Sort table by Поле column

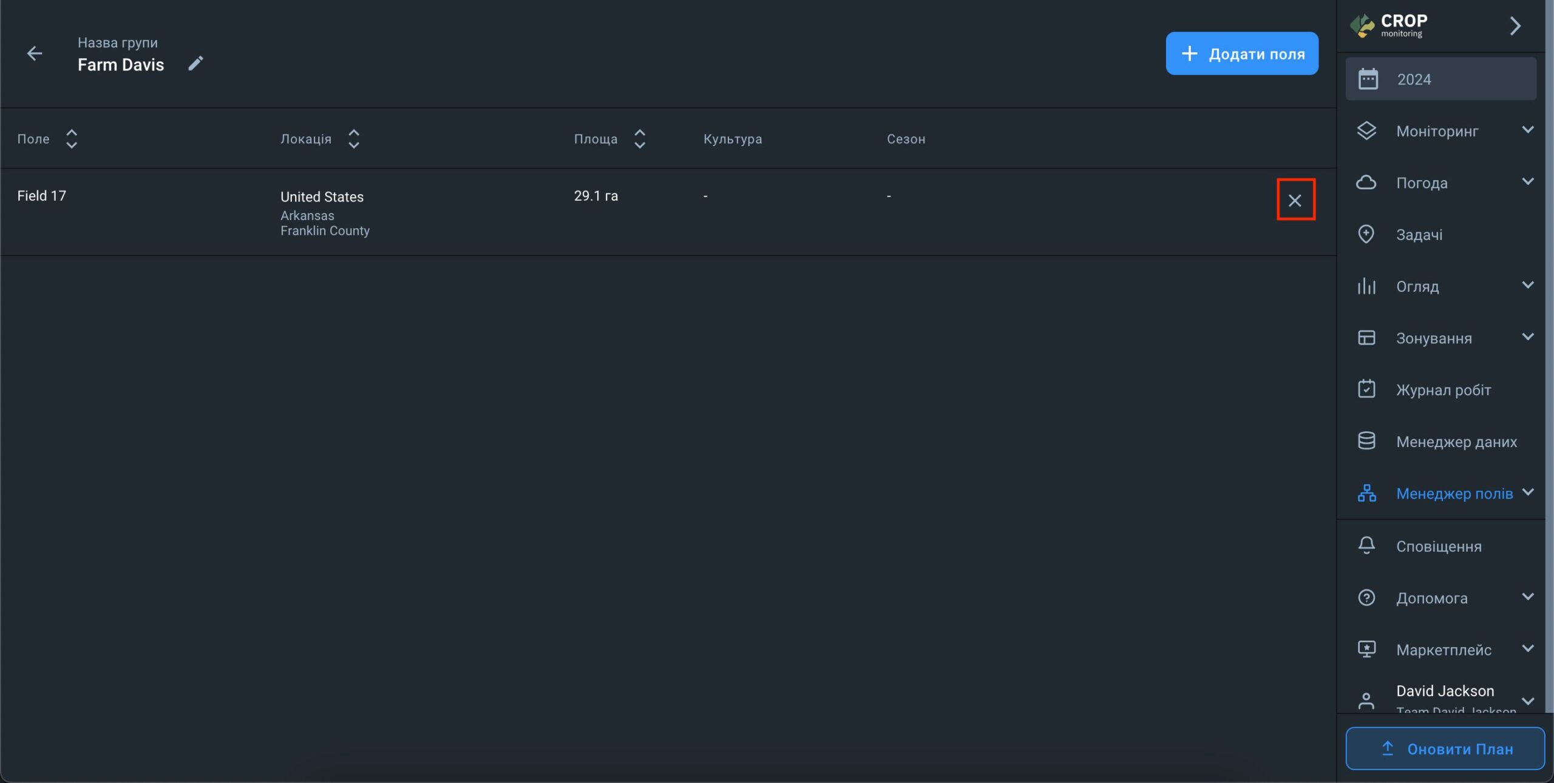[x=72, y=139]
